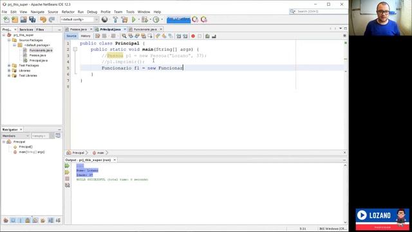Screen dimensions: 412x232
Task: Click the Build Project hammer icon
Action: click(x=115, y=19)
